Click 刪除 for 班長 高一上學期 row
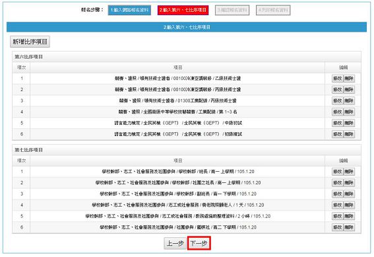This screenshot has height=257, width=374. click(x=349, y=172)
